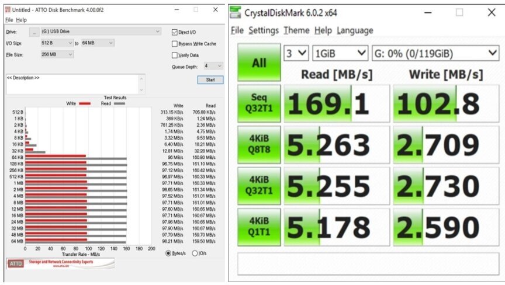Click the 4KiB Q1T1 read value 5.178
Screen dimensions: 505x285
pos(337,227)
